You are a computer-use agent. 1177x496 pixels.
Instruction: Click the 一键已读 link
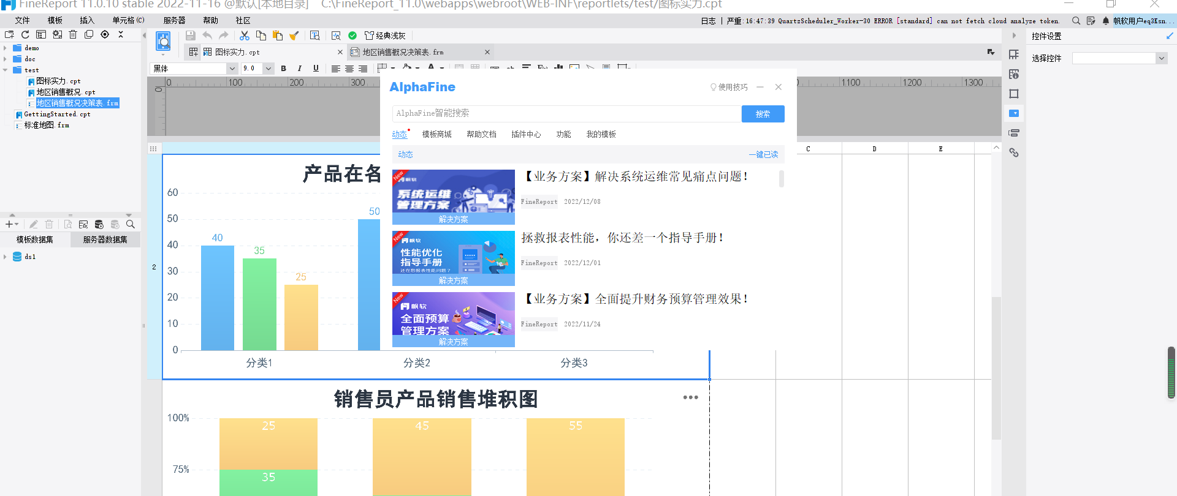[x=763, y=154]
